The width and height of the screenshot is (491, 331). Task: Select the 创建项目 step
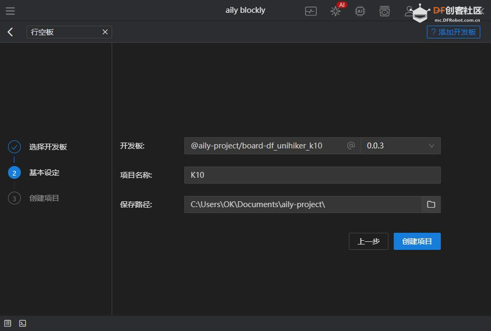pyautogui.click(x=34, y=198)
